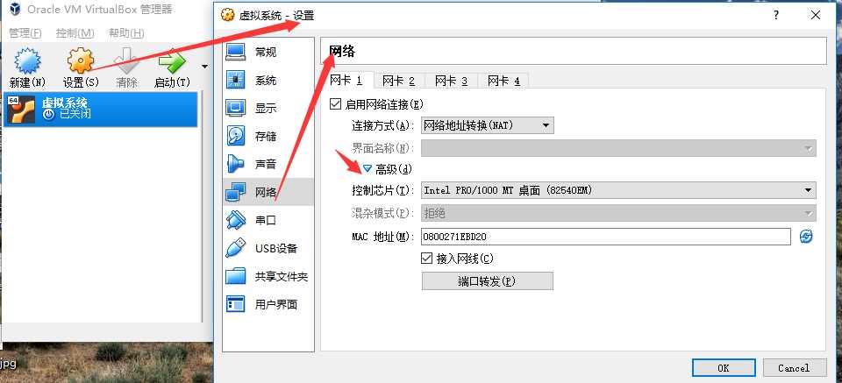Click the MAC 地址(M) input field
842x383 pixels.
[x=606, y=237]
